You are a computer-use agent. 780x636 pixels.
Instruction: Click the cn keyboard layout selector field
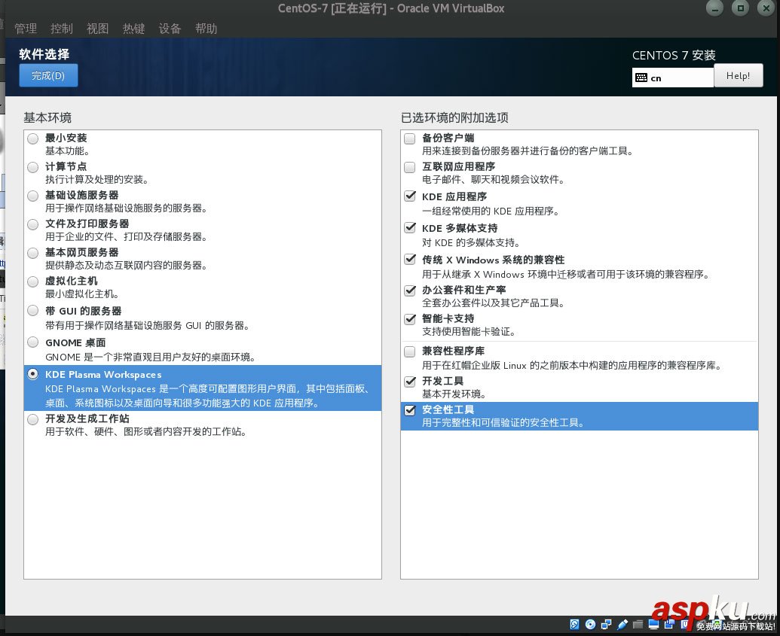672,77
